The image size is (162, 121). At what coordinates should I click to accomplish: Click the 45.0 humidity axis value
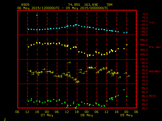click(145, 96)
